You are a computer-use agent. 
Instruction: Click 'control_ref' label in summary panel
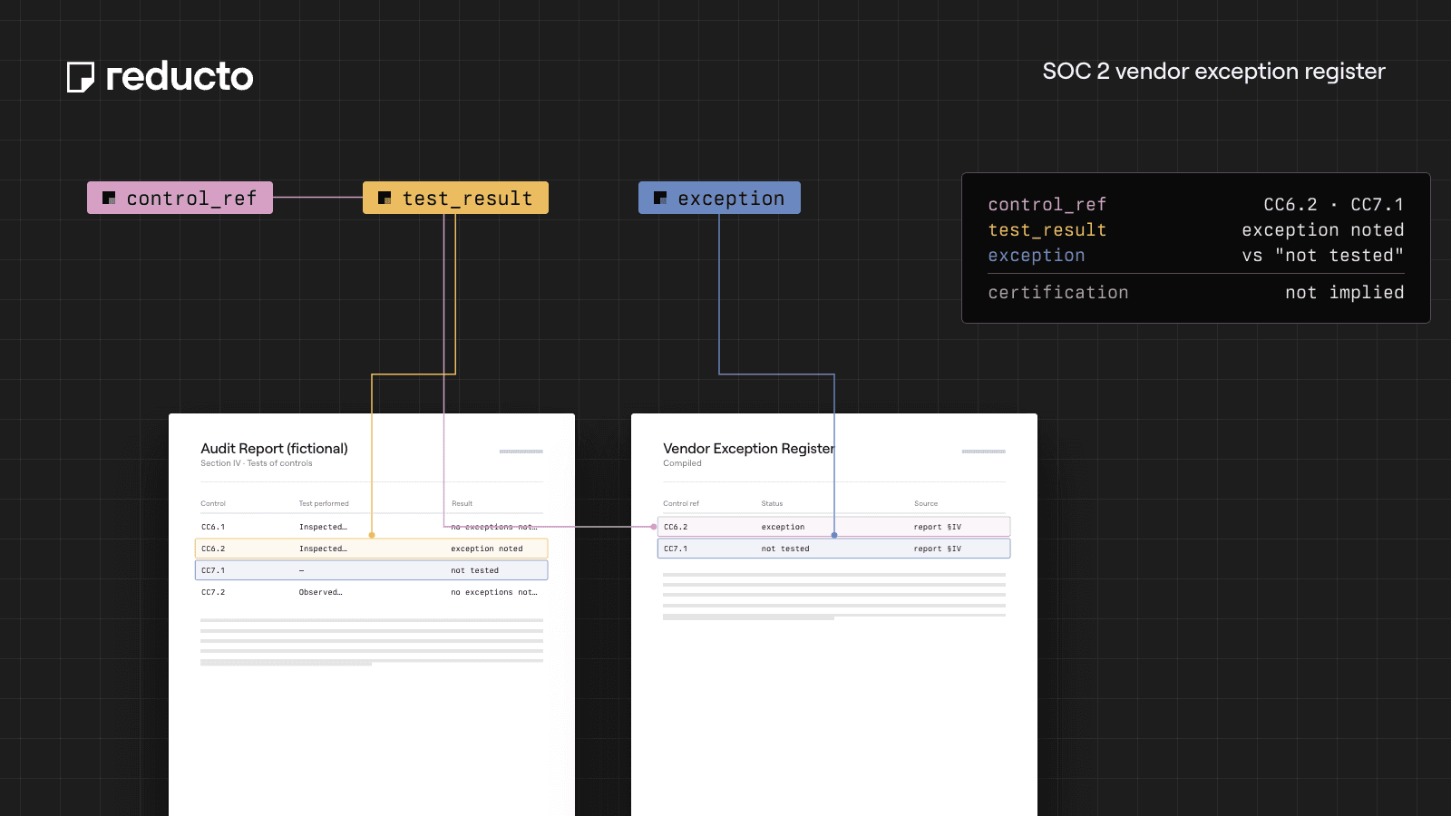click(x=1047, y=205)
